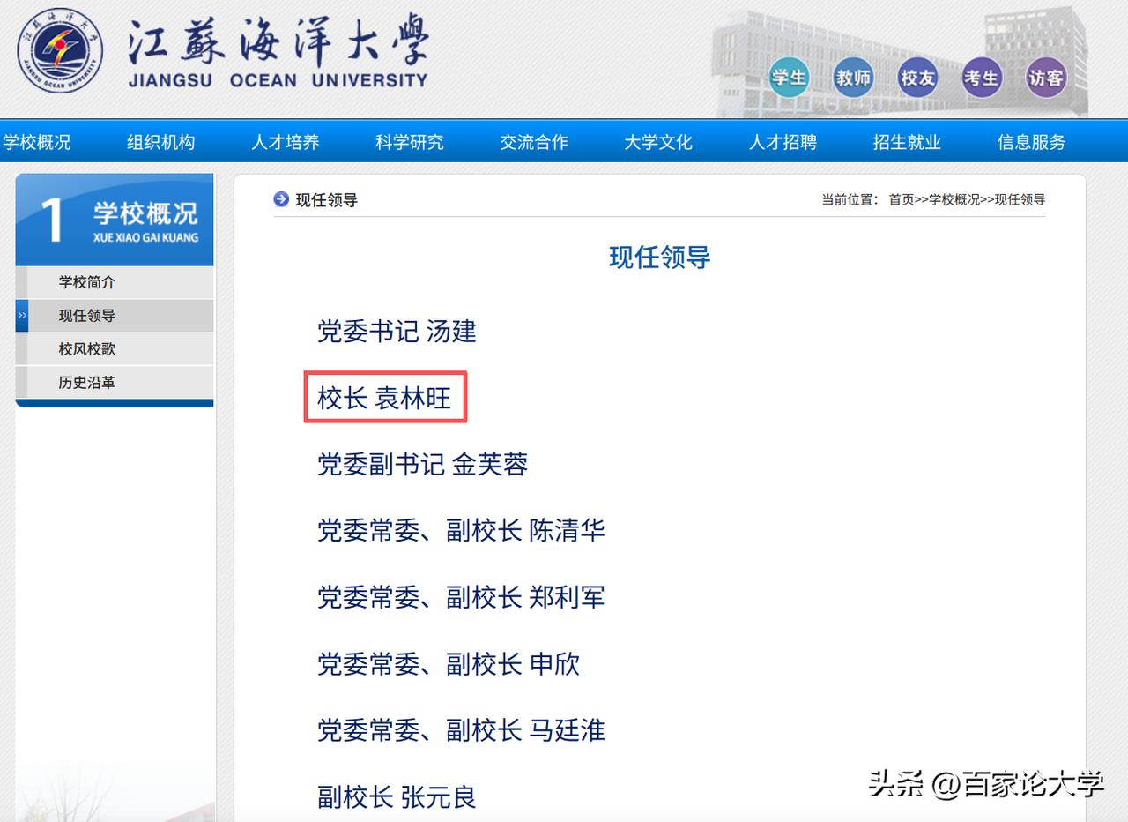Image resolution: width=1128 pixels, height=822 pixels.
Task: Click the row for 副校长 陈清华
Action: click(x=461, y=531)
